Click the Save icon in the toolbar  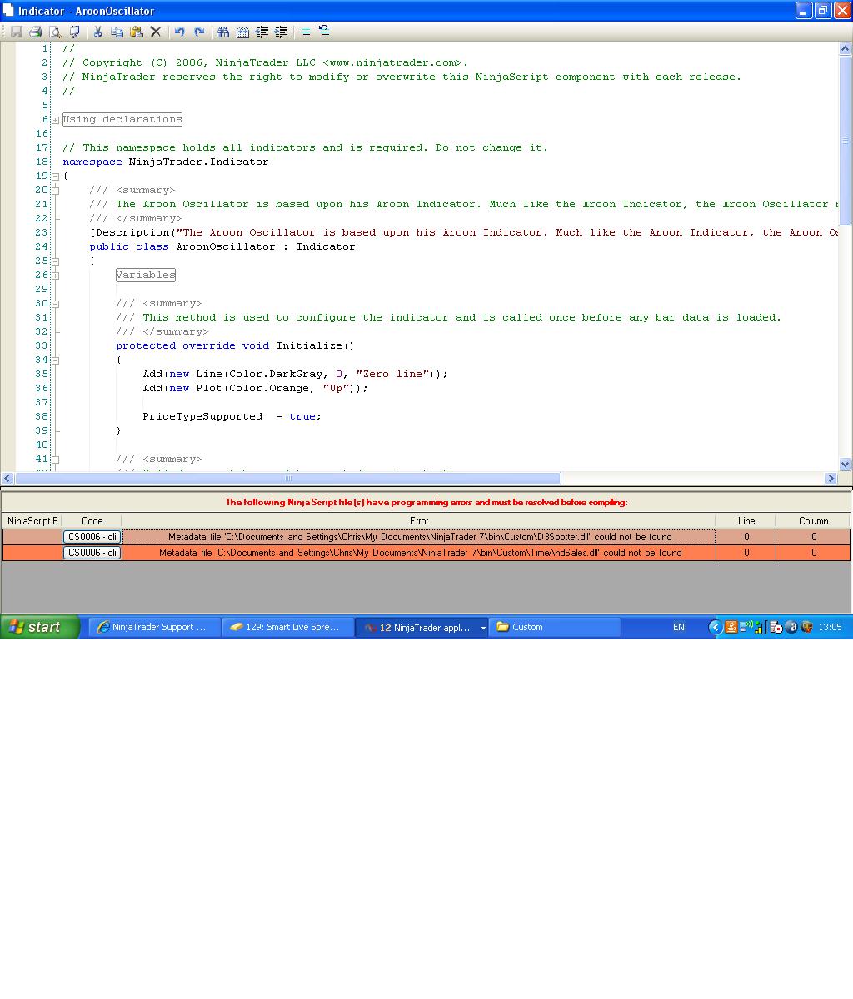(16, 32)
